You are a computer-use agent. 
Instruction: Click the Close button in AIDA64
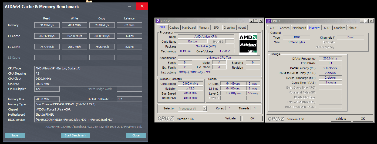[x=136, y=135]
